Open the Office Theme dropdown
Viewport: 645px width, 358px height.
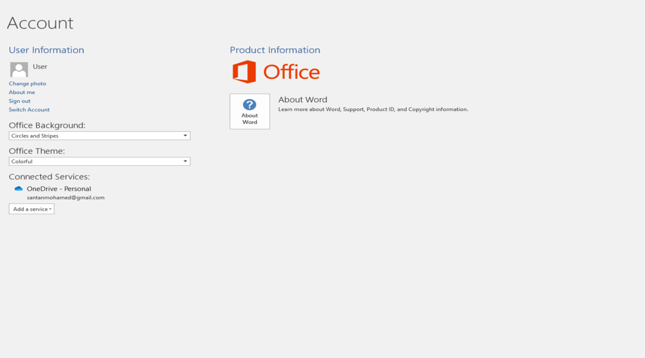(100, 162)
